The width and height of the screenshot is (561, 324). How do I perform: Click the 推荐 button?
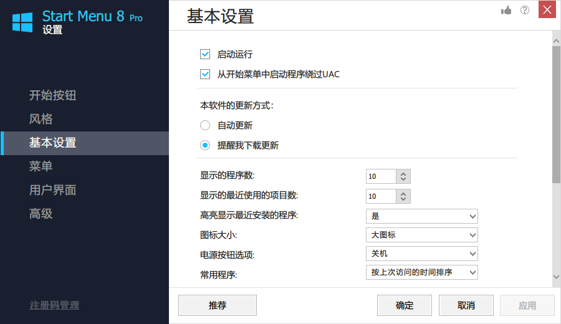pyautogui.click(x=218, y=305)
